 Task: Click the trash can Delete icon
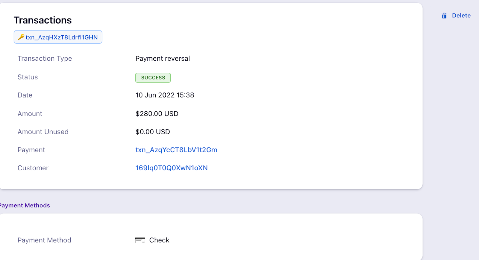[444, 16]
